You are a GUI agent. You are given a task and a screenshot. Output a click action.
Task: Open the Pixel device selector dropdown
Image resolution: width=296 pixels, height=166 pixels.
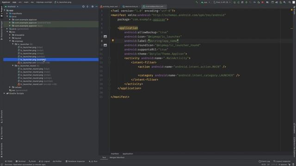coord(222,2)
